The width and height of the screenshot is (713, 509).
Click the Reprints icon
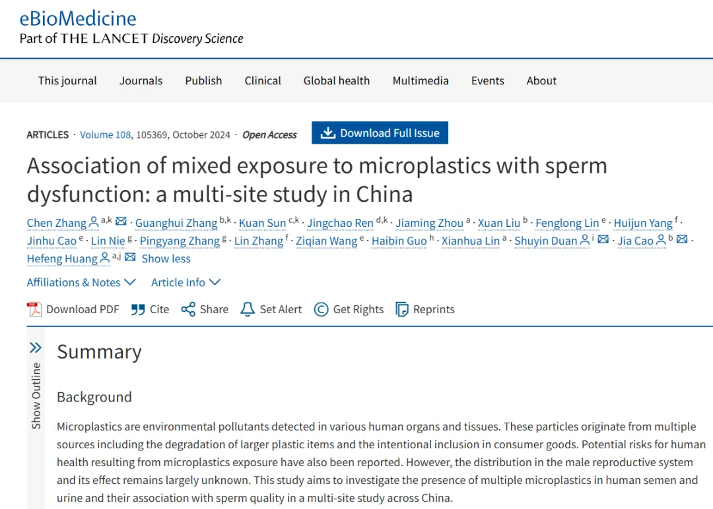pyautogui.click(x=402, y=309)
